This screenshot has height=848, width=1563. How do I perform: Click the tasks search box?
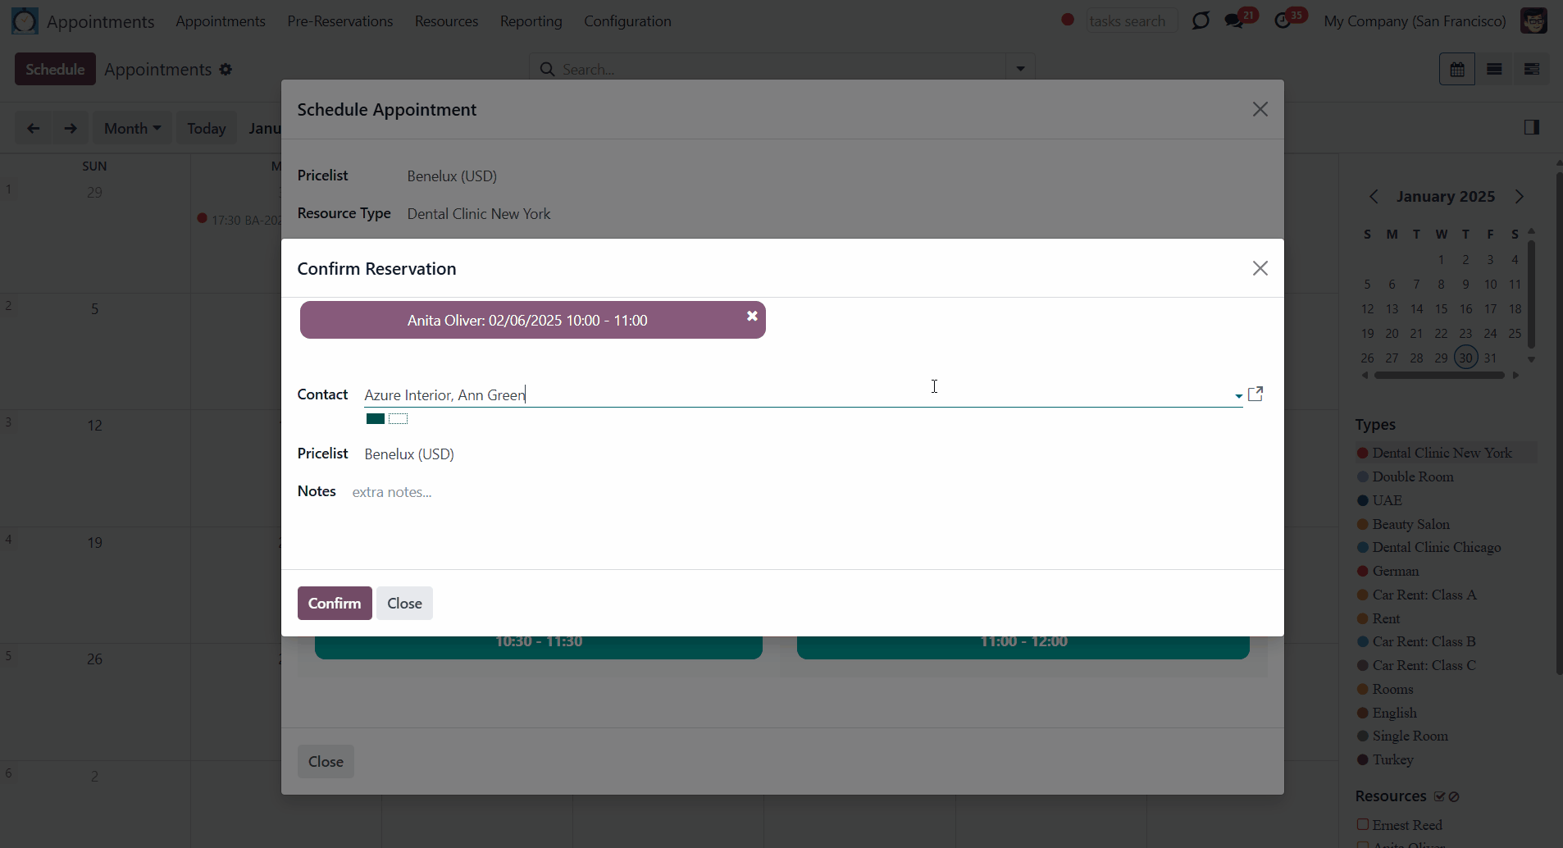[1132, 21]
